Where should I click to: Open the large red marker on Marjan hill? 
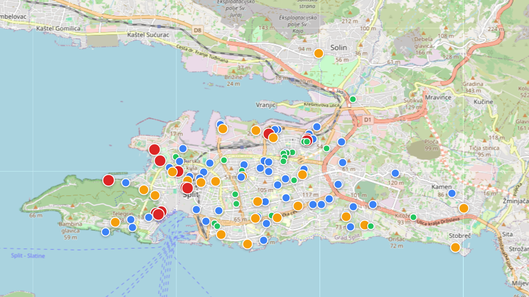point(108,180)
